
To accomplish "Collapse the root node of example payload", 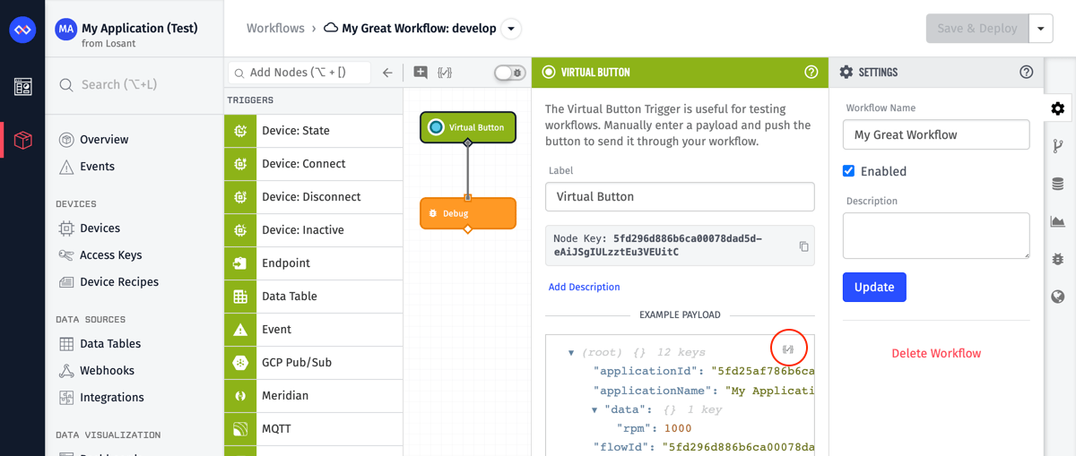I will [571, 353].
